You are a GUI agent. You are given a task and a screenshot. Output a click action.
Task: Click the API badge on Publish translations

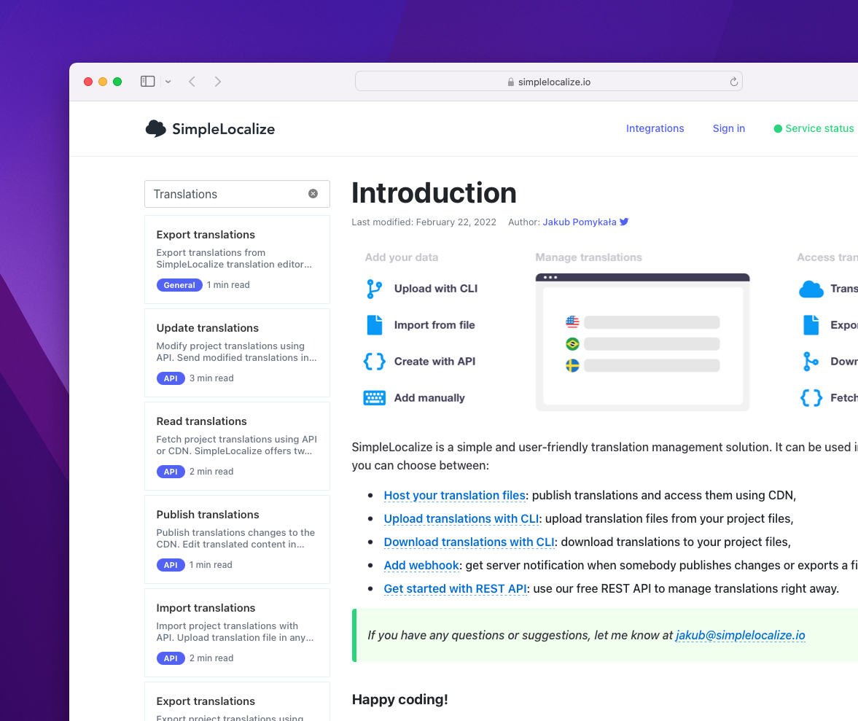pyautogui.click(x=171, y=565)
